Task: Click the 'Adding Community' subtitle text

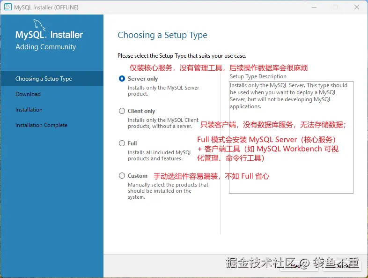Action: coord(46,47)
